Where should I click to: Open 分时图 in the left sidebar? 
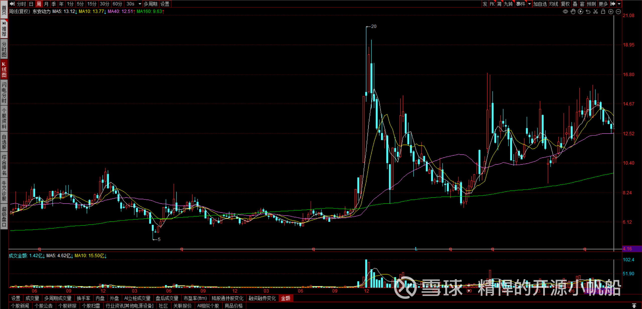pyautogui.click(x=4, y=49)
